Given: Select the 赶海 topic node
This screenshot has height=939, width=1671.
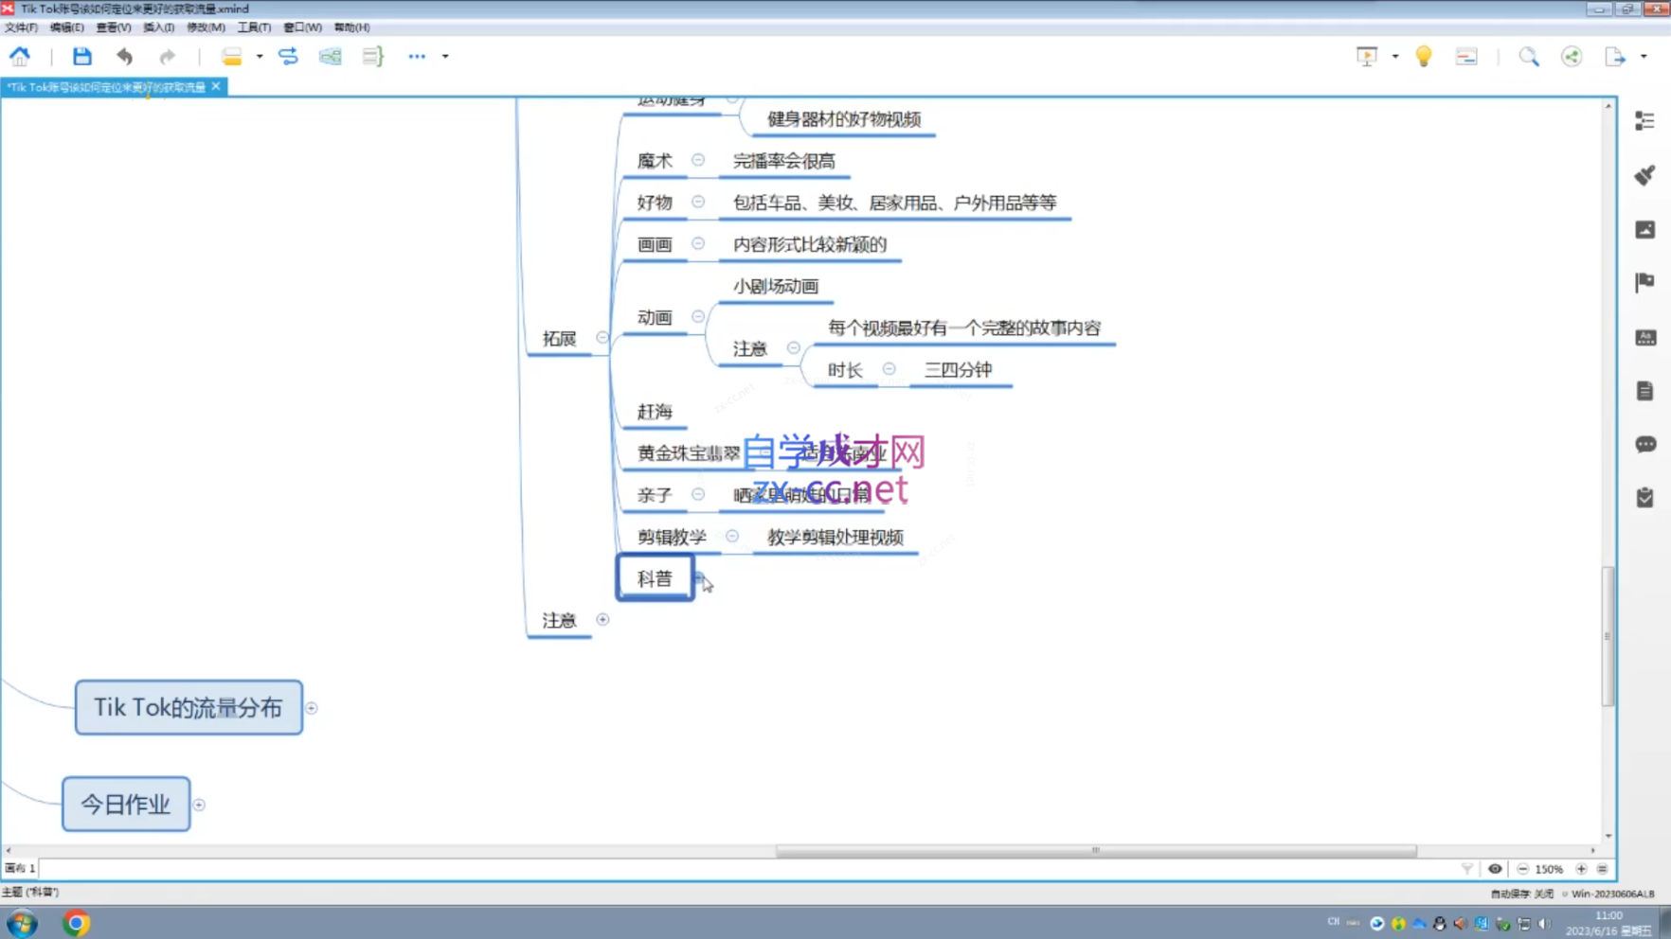Looking at the screenshot, I should [655, 412].
